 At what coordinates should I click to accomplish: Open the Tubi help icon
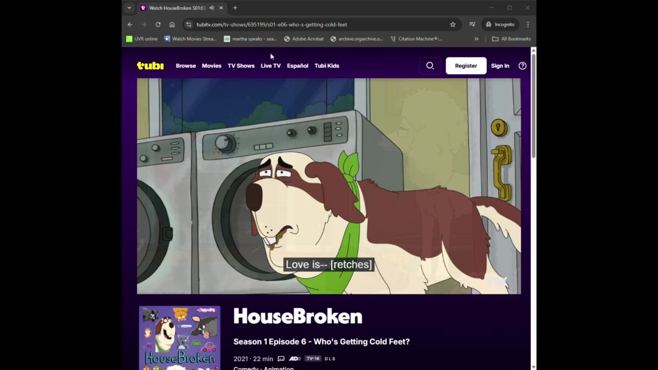click(x=522, y=66)
